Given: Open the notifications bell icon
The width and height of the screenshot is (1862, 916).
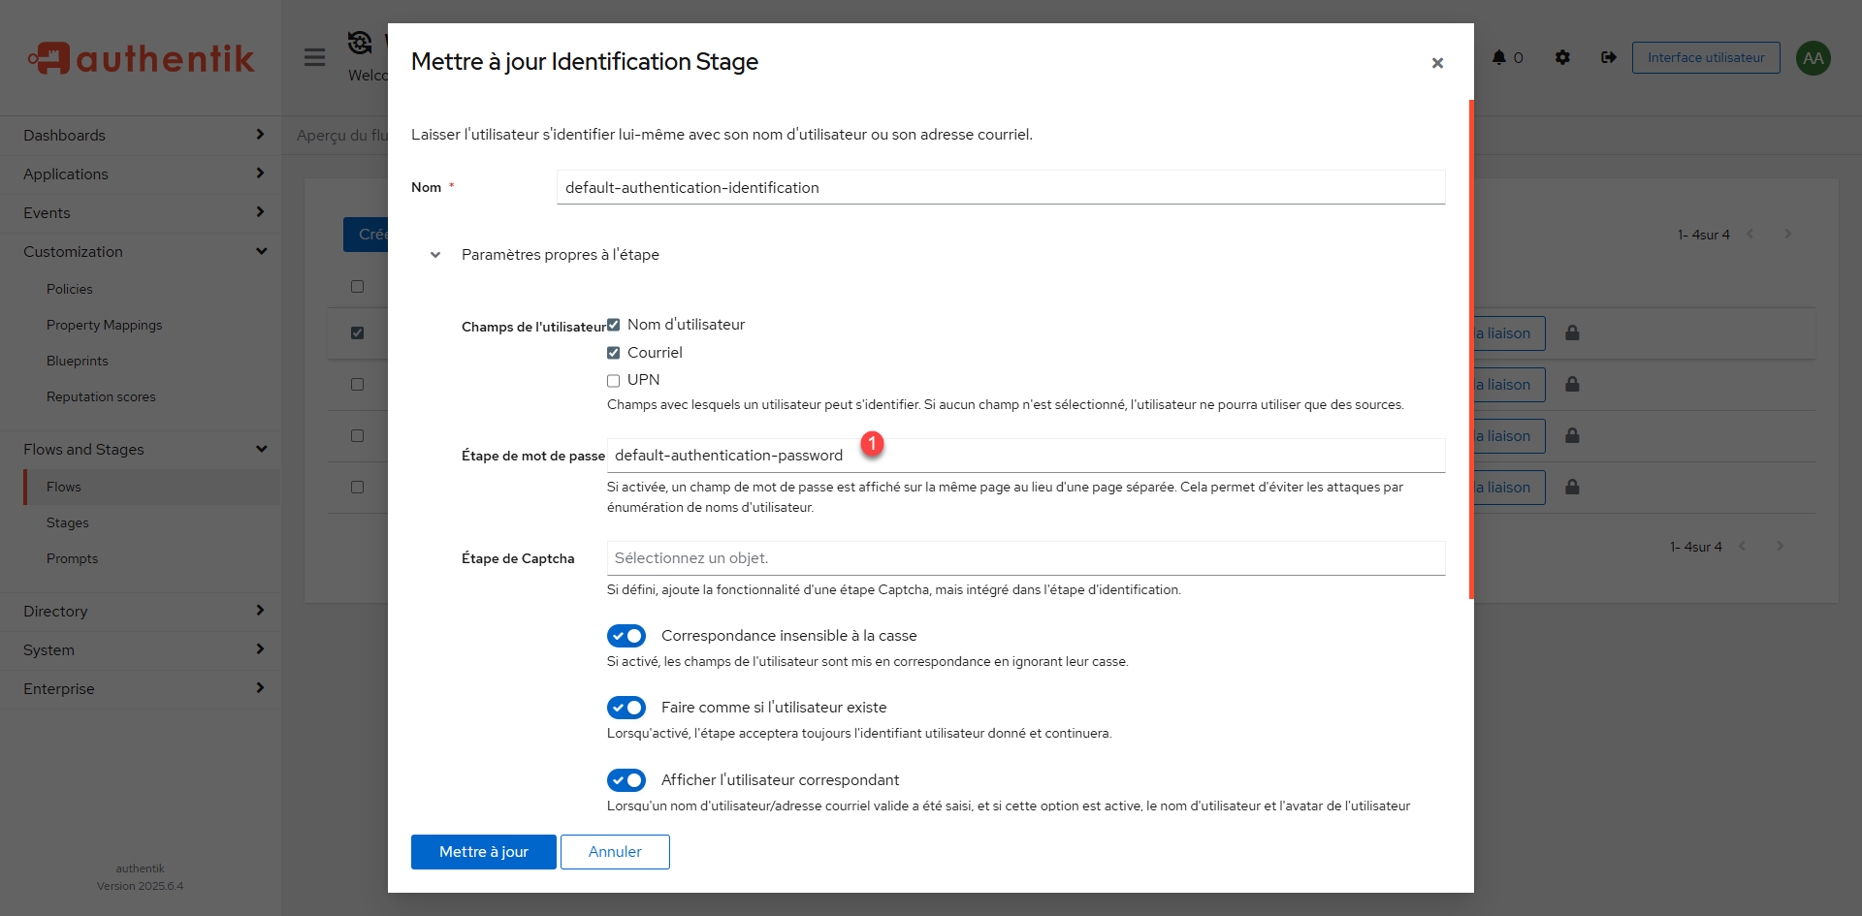Looking at the screenshot, I should tap(1499, 57).
